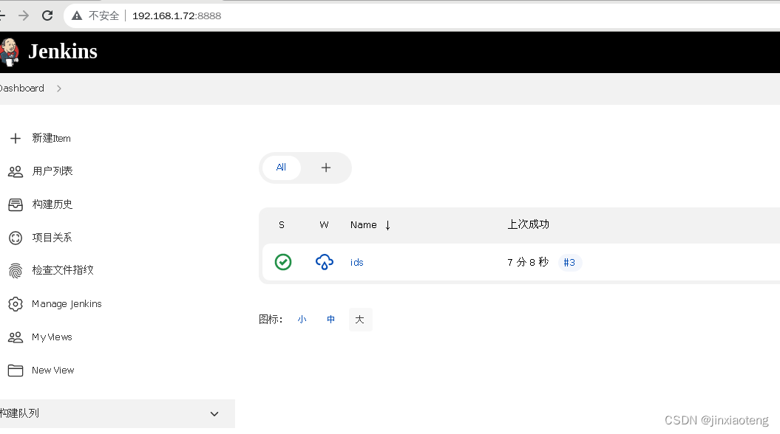Open build #3 of the ids job
The height and width of the screenshot is (434, 780).
tap(569, 262)
